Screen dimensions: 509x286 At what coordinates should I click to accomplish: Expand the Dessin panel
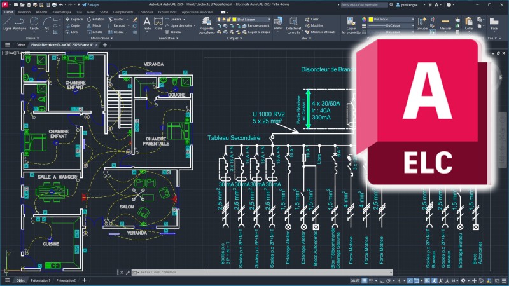[x=32, y=38]
